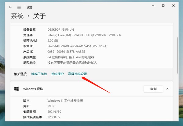The image size is (183, 126).
Task: Click the 操作系统版本 label
Action: [32, 117]
